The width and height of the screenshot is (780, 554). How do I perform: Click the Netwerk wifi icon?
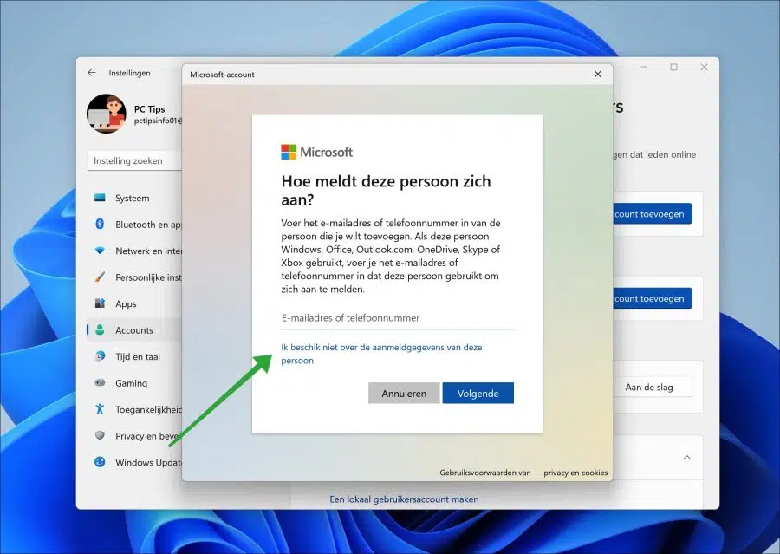100,251
